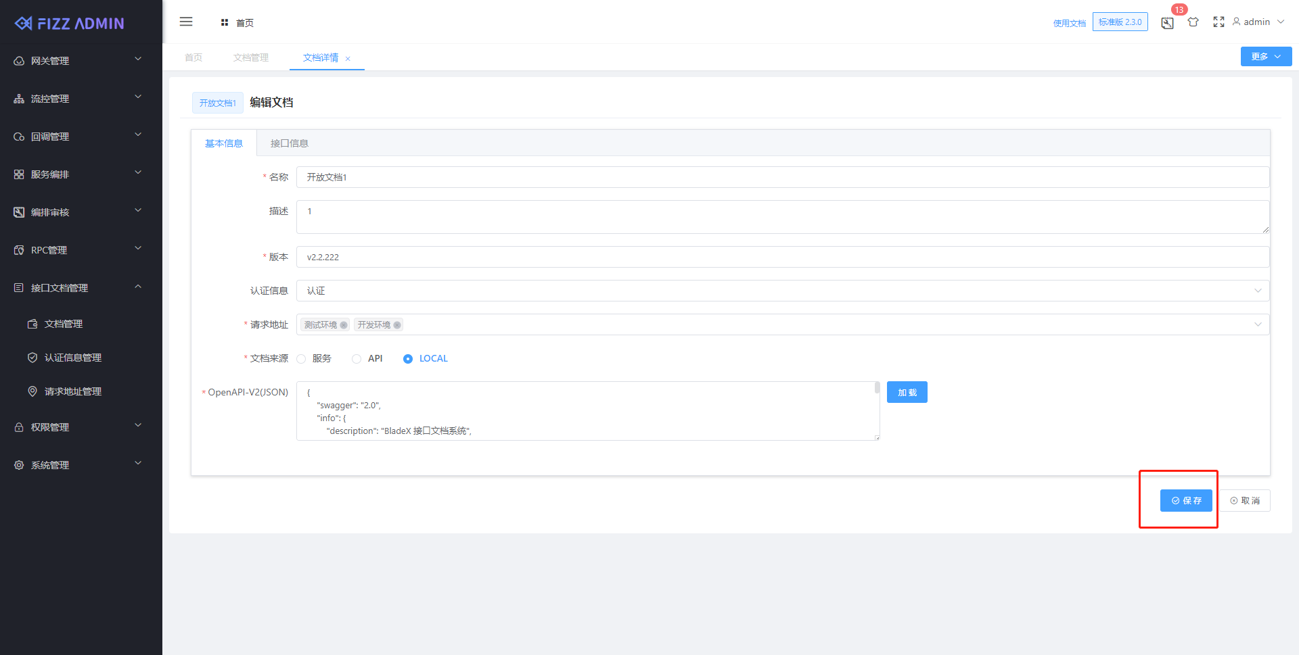The height and width of the screenshot is (655, 1299).
Task: Select the 服务 document source radio
Action: (x=302, y=359)
